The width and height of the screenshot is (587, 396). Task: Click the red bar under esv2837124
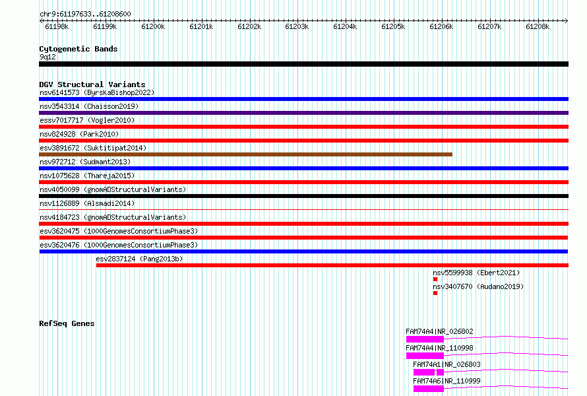click(x=332, y=265)
